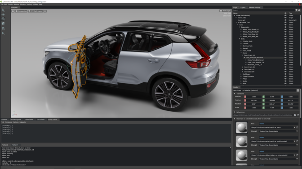Activate the move gizmo tool
The image size is (302, 169).
(x=3, y=15)
